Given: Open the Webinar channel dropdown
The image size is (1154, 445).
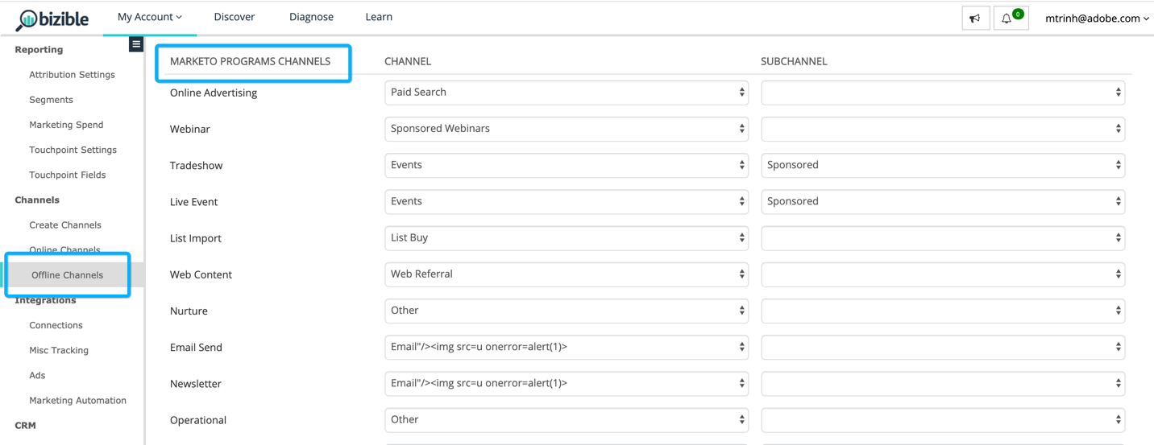Looking at the screenshot, I should pyautogui.click(x=567, y=129).
